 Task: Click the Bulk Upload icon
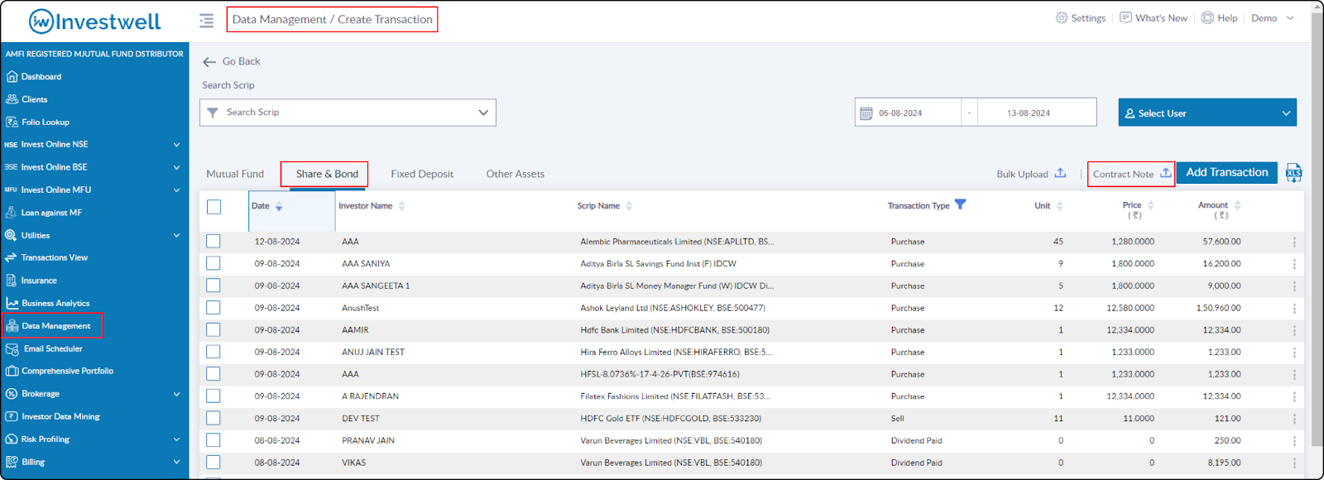[1060, 173]
